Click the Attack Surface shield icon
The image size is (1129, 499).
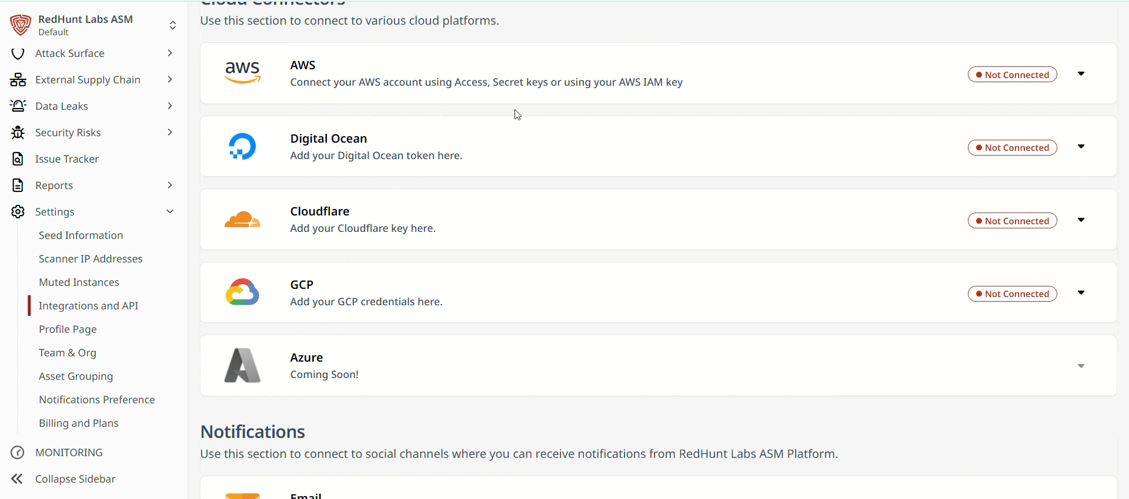(18, 53)
